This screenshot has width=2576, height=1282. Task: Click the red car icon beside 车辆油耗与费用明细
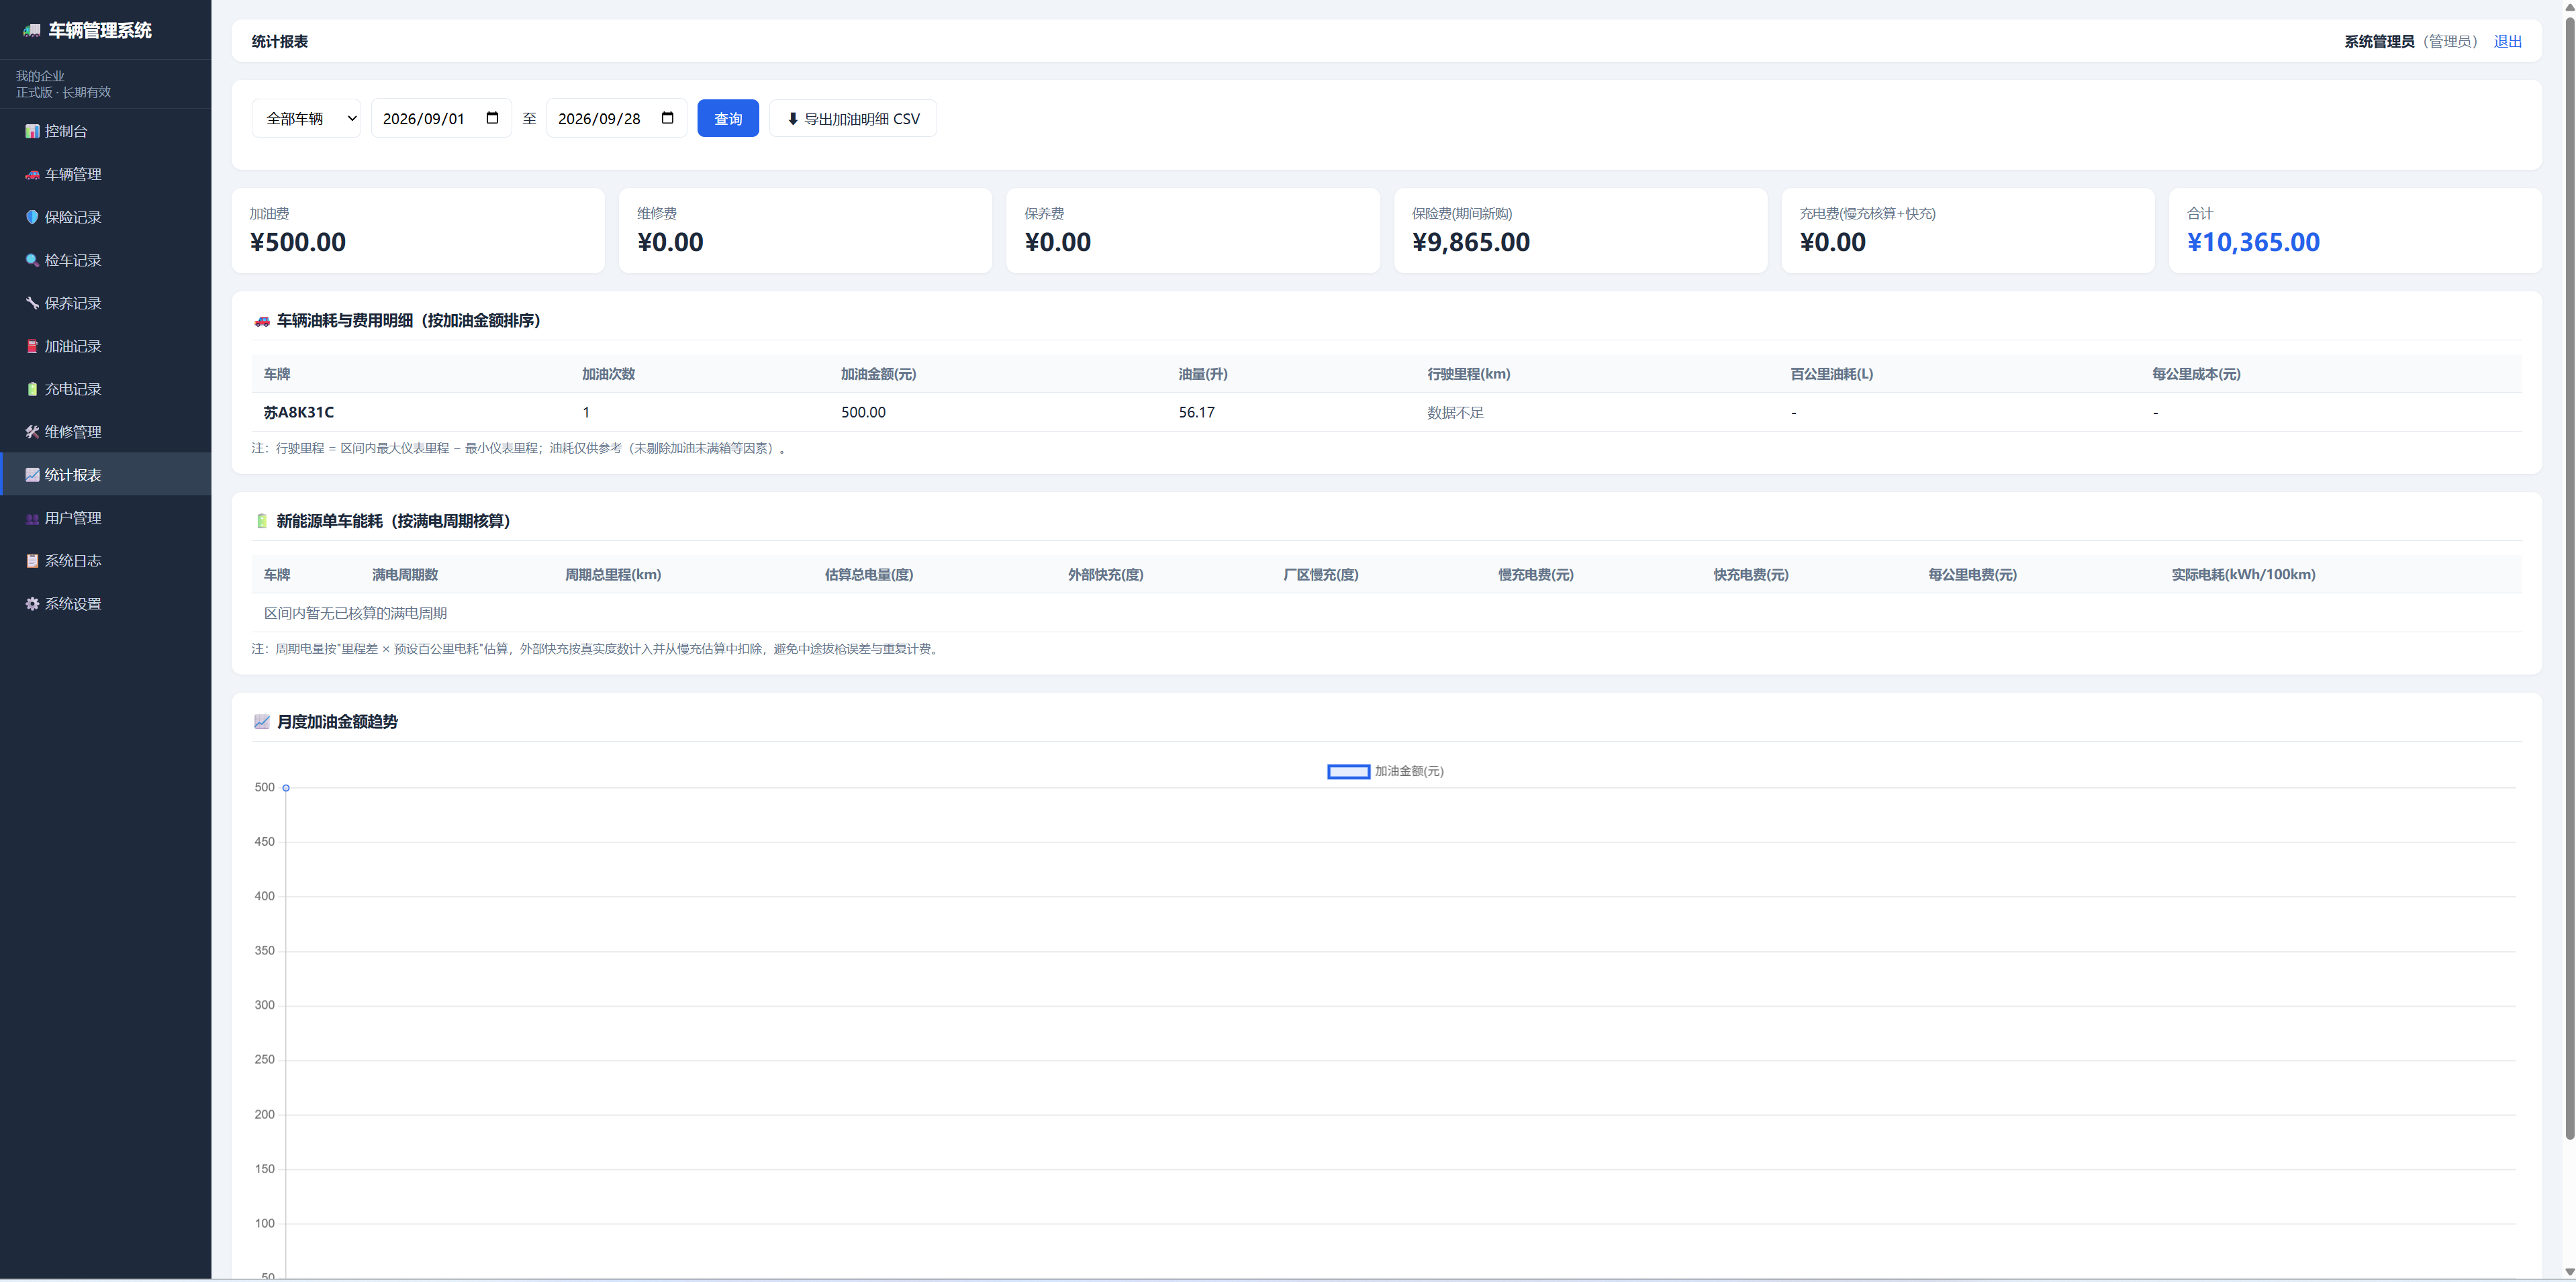(x=262, y=321)
